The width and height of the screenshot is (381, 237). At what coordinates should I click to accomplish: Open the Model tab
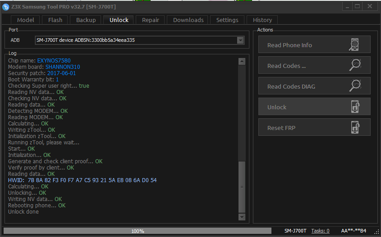tap(26, 20)
